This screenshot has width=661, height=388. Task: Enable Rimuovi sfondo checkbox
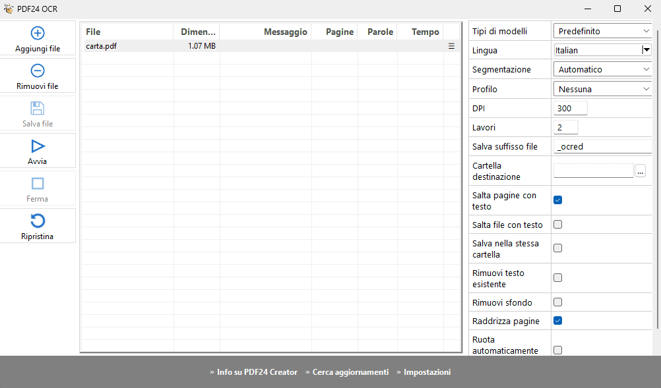tap(557, 302)
